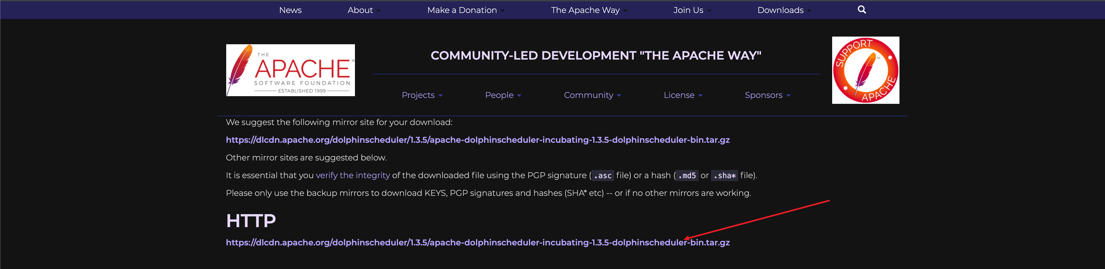Select People in the secondary navigation
The image size is (1105, 269).
pos(503,95)
